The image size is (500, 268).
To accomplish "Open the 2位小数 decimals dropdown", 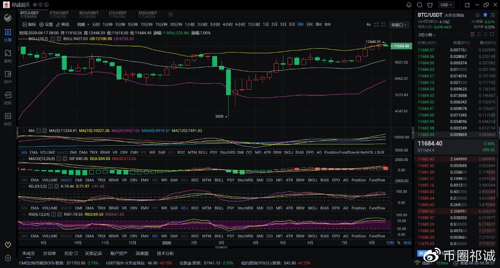I will 427,35.
